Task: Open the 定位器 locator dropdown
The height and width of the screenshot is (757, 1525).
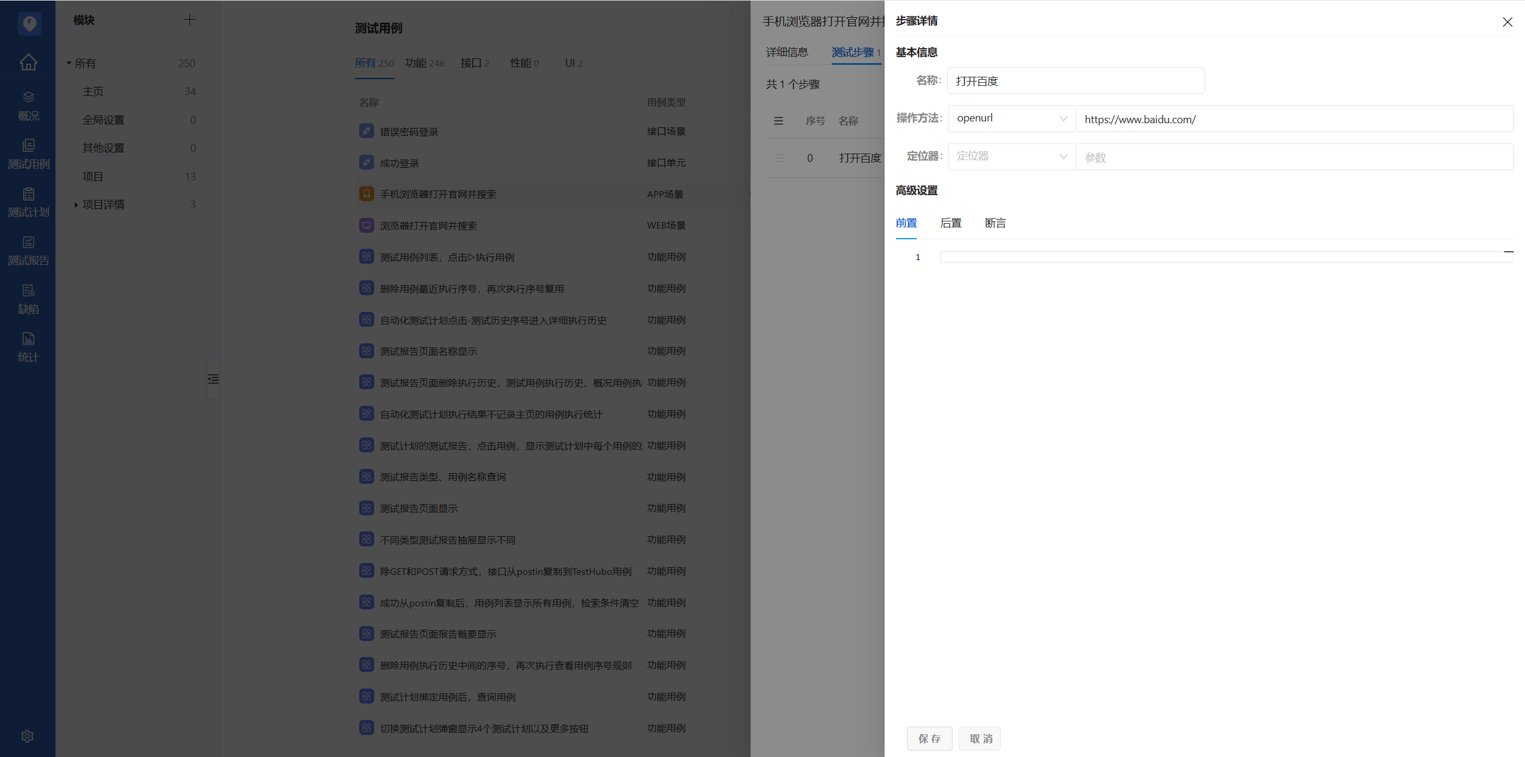Action: [1011, 157]
